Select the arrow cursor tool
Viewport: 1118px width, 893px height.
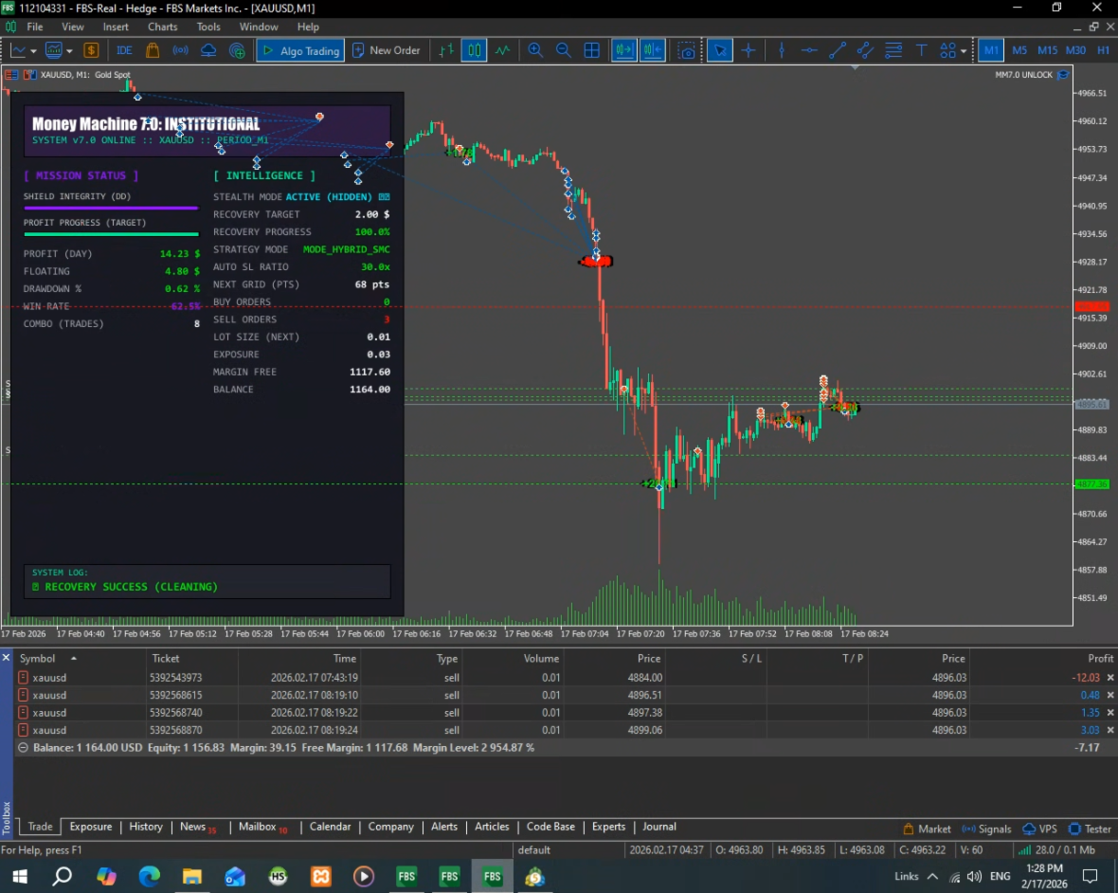tap(719, 50)
